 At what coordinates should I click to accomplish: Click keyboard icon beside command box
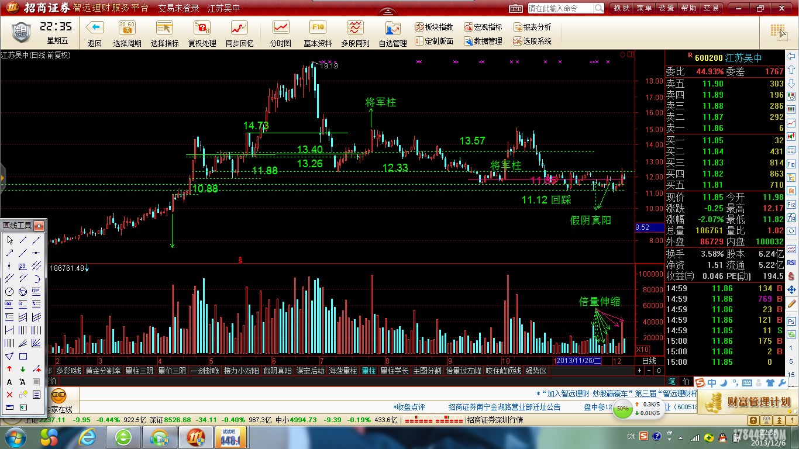515,8
